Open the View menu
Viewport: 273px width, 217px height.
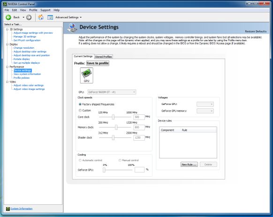23,10
